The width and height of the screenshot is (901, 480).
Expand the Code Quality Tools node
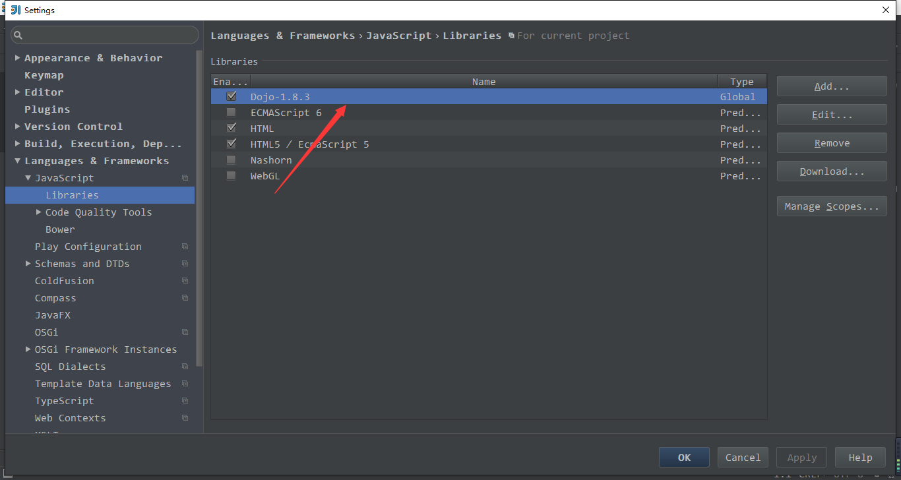click(x=39, y=212)
